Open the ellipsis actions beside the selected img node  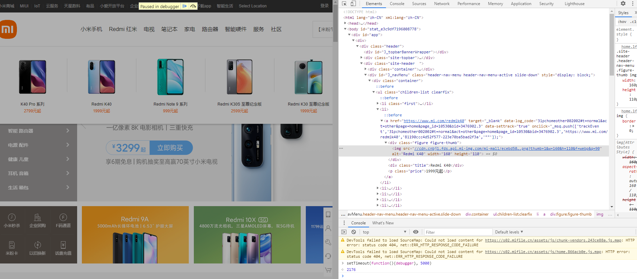tap(341, 148)
